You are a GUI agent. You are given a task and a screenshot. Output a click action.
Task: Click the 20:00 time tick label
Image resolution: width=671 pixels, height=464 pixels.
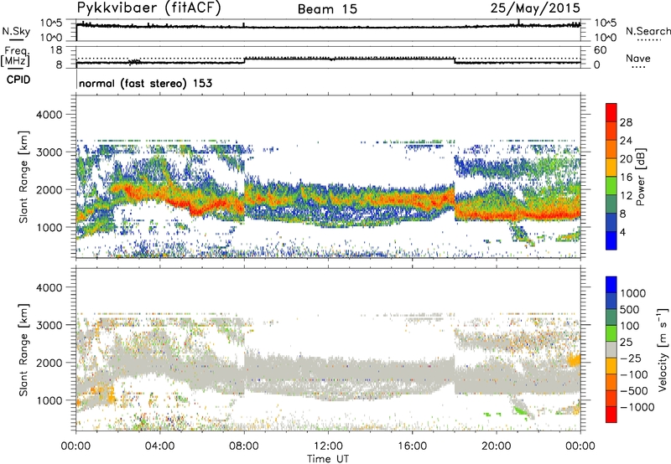click(496, 446)
